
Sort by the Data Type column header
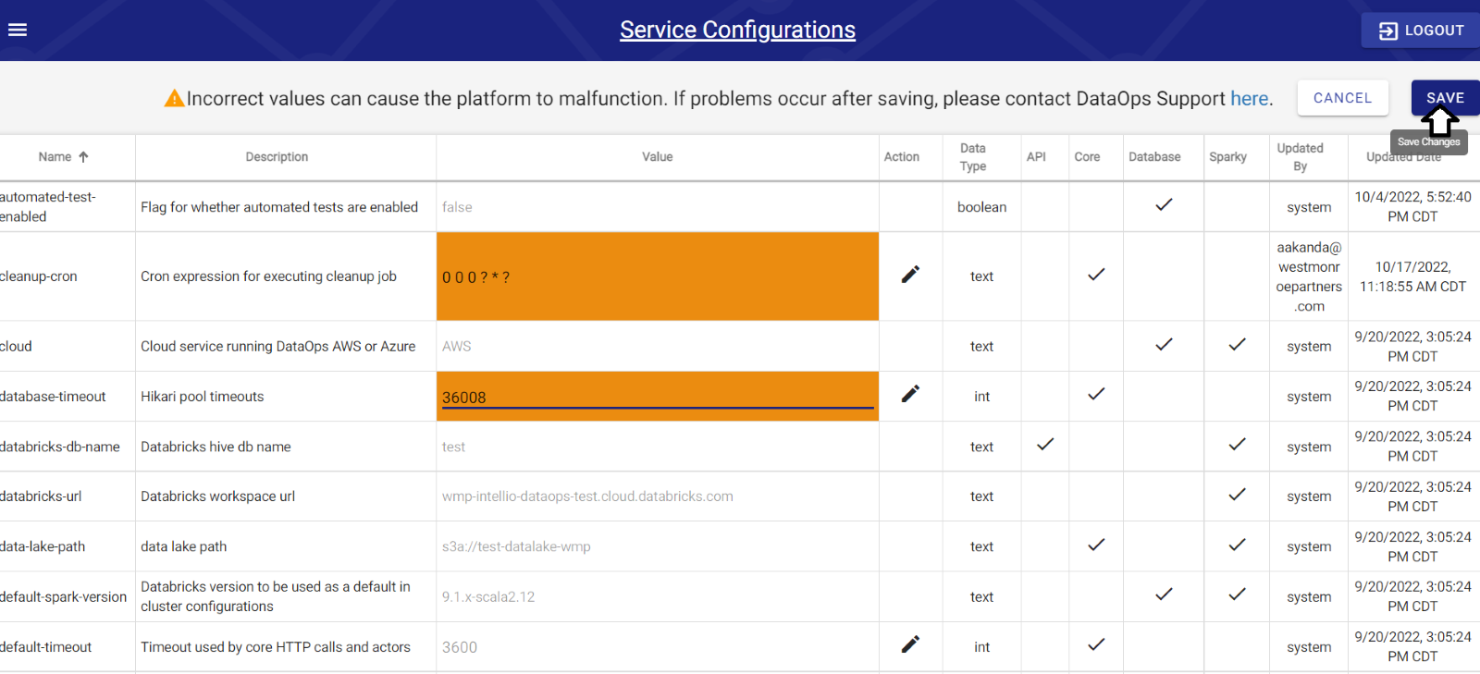point(973,157)
